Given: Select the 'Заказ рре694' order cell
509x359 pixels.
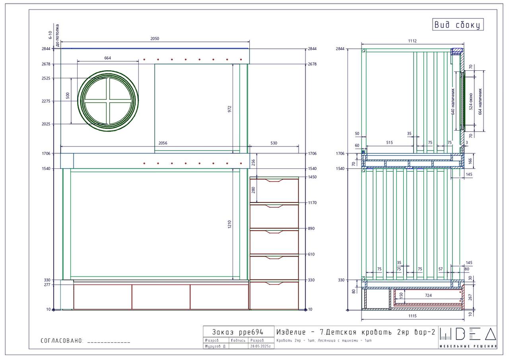Looking at the screenshot, I should pyautogui.click(x=238, y=332).
